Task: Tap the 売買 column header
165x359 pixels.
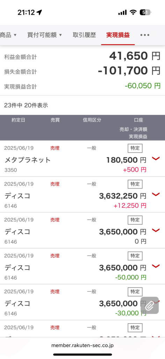Action: pos(55,120)
